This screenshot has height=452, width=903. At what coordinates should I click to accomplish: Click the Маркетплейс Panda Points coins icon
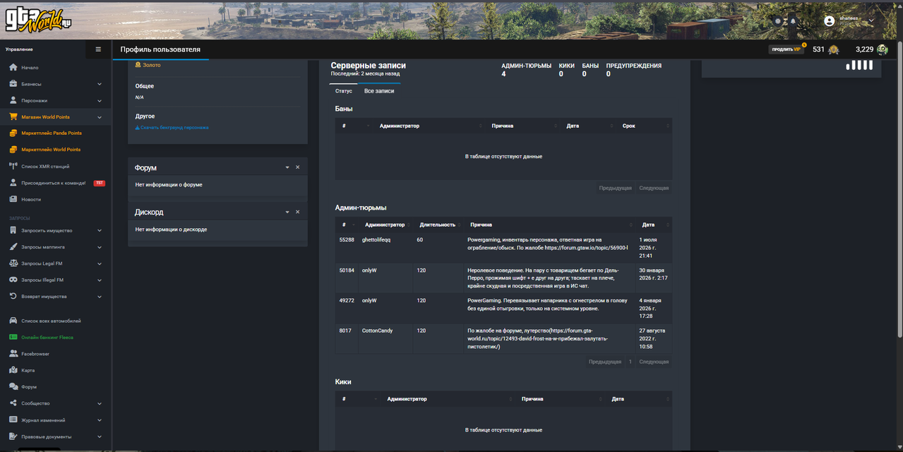pyautogui.click(x=13, y=133)
